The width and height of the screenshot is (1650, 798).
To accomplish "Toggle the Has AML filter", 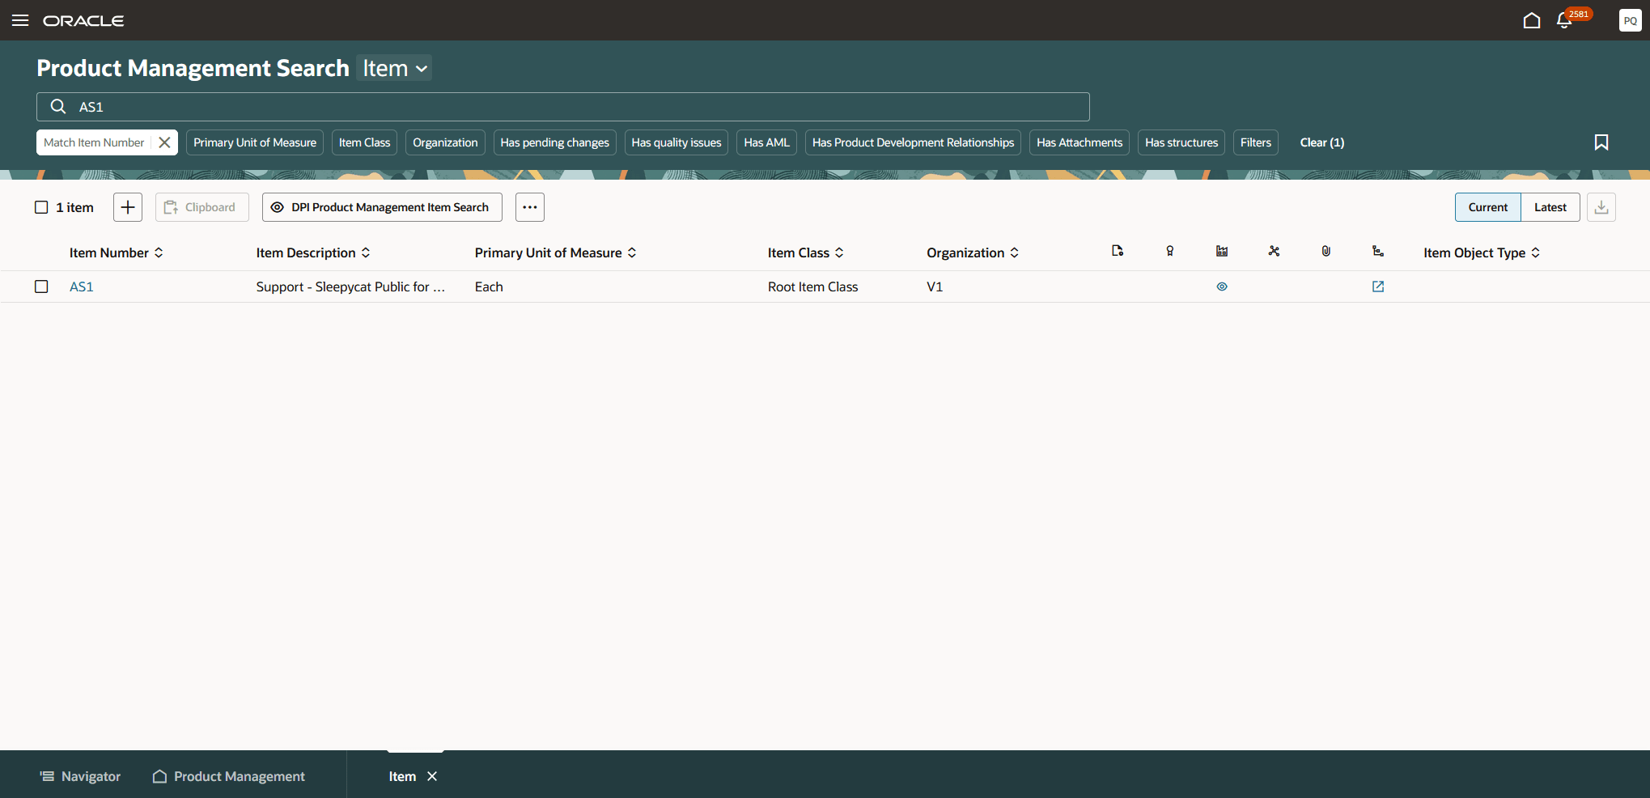I will pyautogui.click(x=766, y=142).
